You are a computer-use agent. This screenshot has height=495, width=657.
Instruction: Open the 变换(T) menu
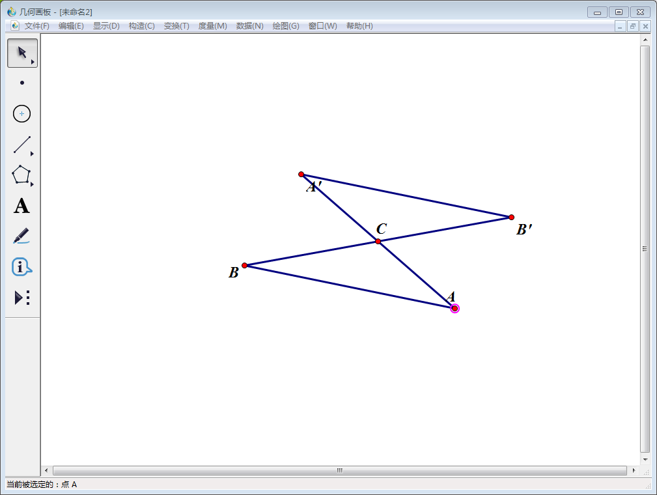pyautogui.click(x=176, y=26)
